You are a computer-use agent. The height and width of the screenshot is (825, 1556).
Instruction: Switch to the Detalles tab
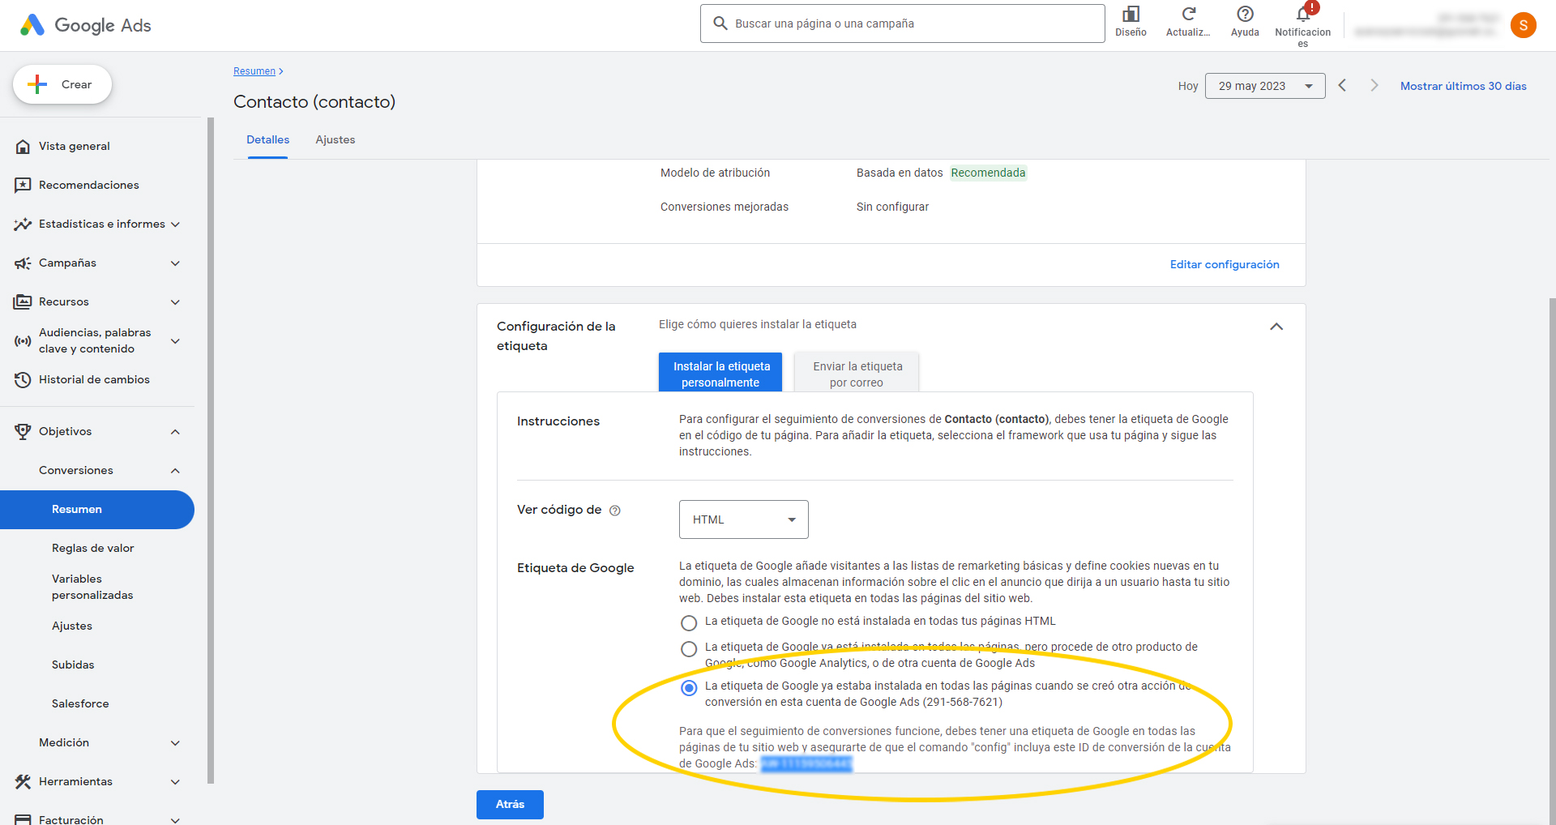(268, 140)
